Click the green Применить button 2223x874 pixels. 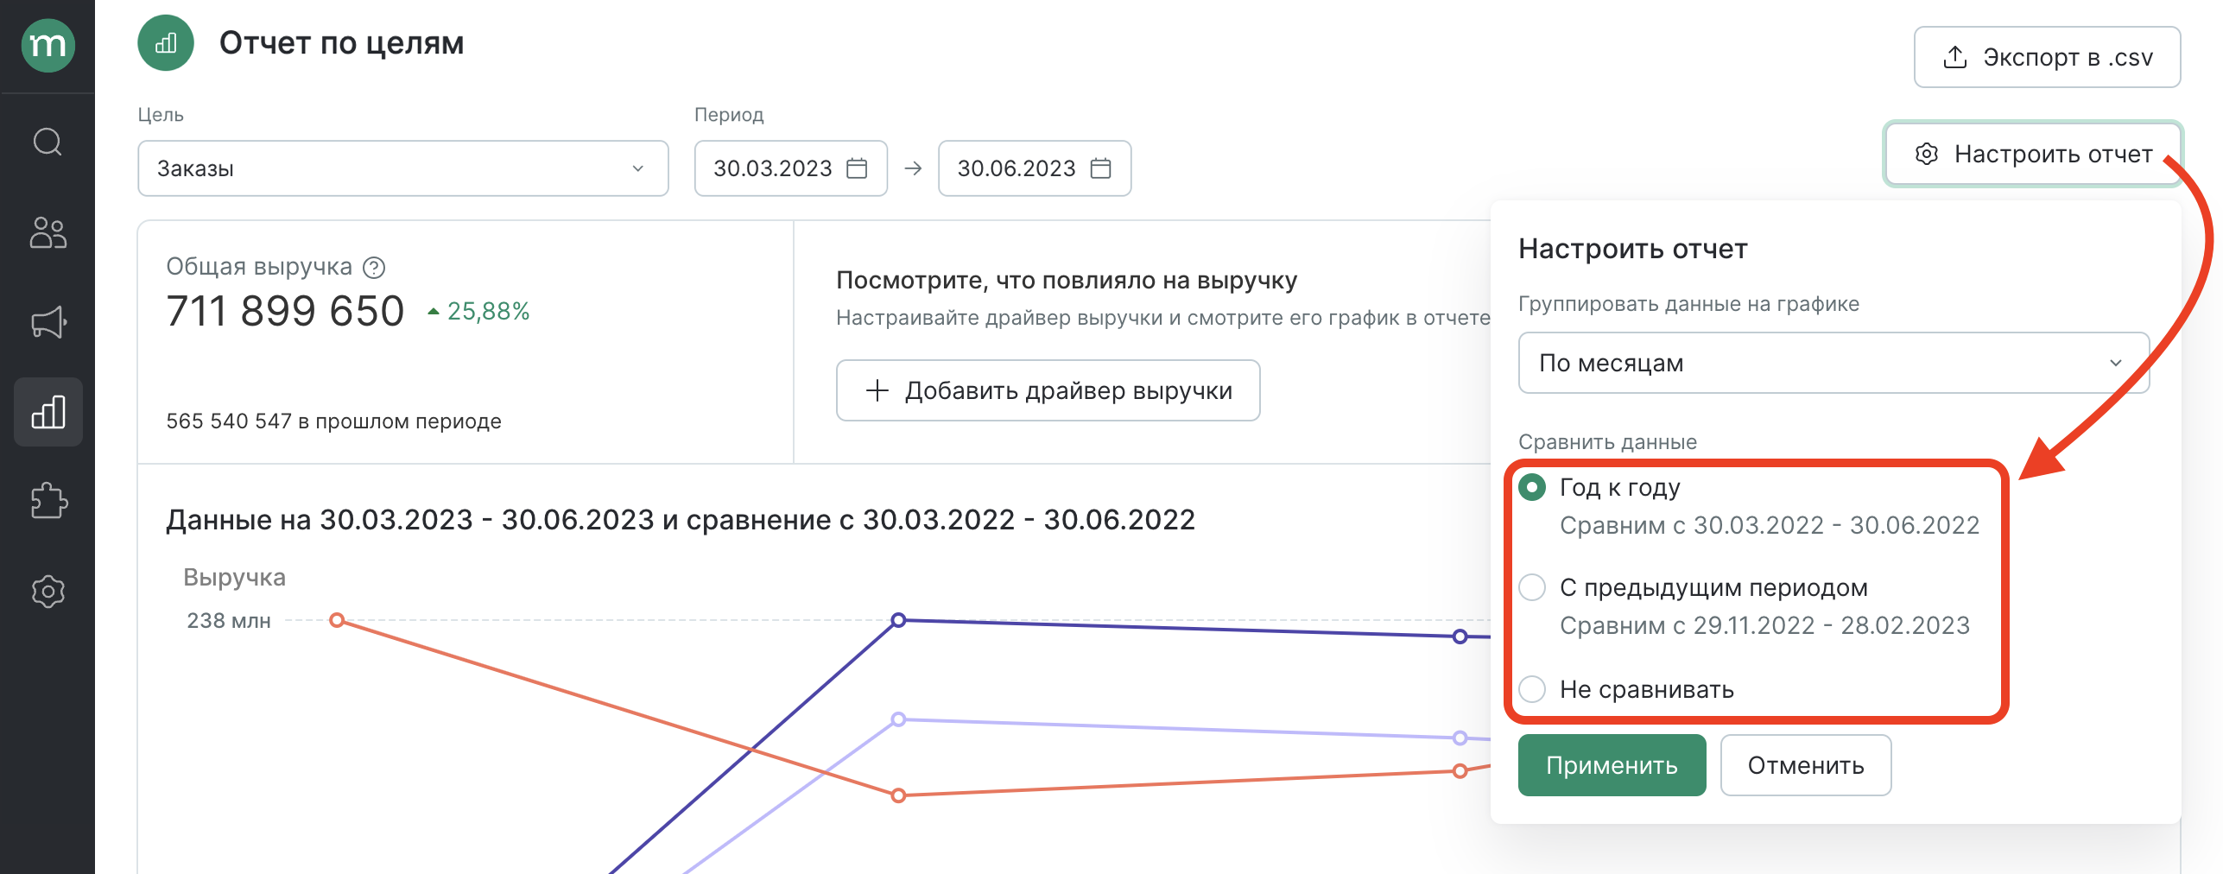click(1612, 765)
